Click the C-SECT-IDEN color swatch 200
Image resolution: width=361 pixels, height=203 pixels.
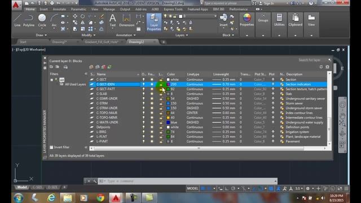pos(168,85)
